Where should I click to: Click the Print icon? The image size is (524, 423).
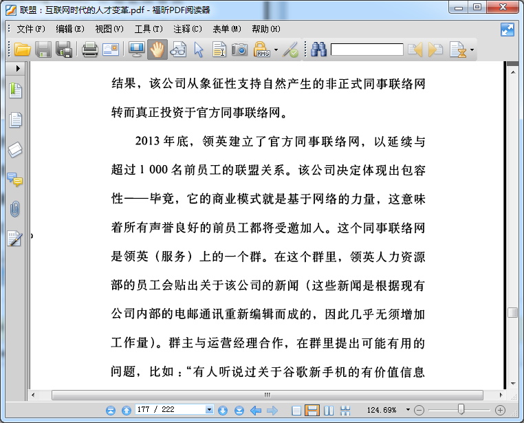90,50
